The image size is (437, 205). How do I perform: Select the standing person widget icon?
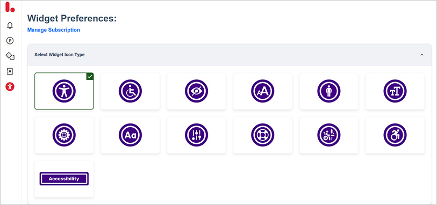(x=329, y=91)
